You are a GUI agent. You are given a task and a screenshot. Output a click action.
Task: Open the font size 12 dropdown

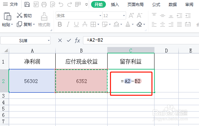pos(124,16)
